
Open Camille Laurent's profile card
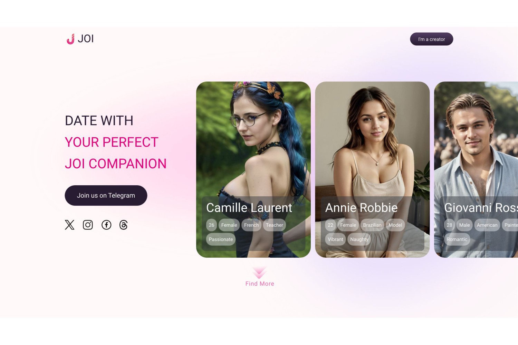[x=253, y=169]
